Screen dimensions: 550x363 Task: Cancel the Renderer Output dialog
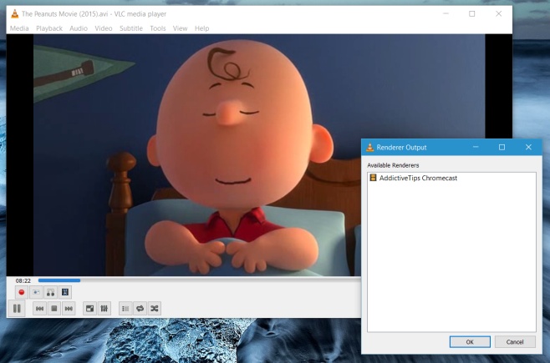[x=515, y=342]
